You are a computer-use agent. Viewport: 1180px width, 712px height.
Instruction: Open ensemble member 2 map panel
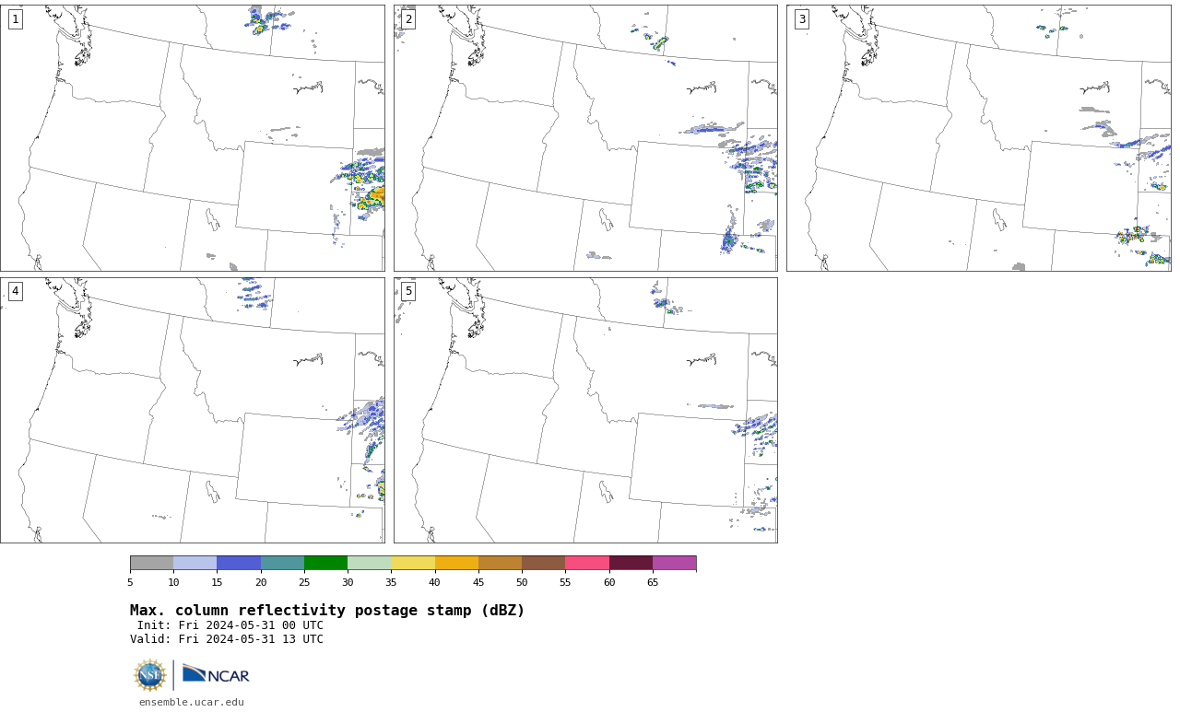585,138
